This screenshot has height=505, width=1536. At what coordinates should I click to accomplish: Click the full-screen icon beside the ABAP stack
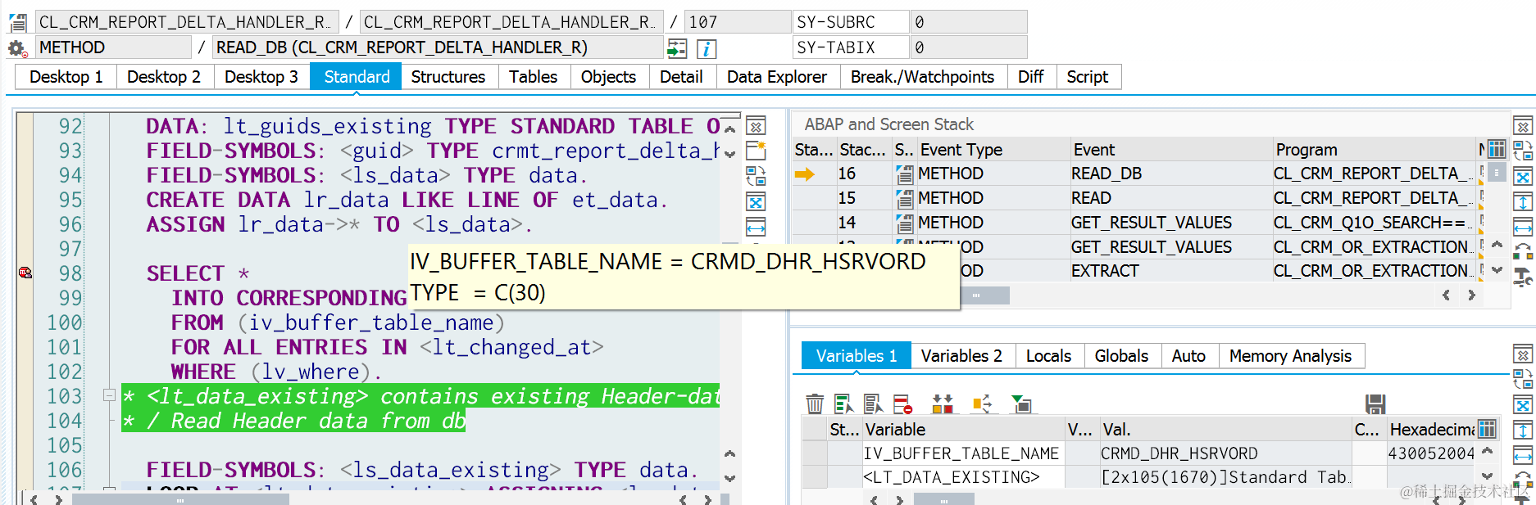tap(1523, 177)
